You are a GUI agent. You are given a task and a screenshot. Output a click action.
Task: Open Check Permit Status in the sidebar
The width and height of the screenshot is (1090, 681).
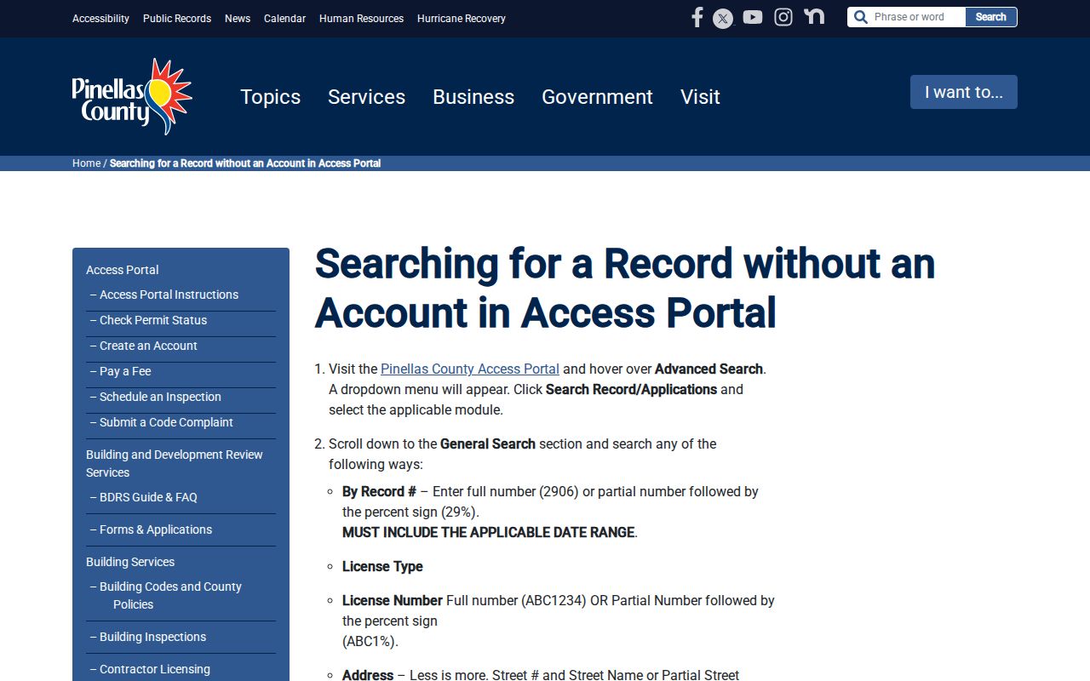point(153,320)
